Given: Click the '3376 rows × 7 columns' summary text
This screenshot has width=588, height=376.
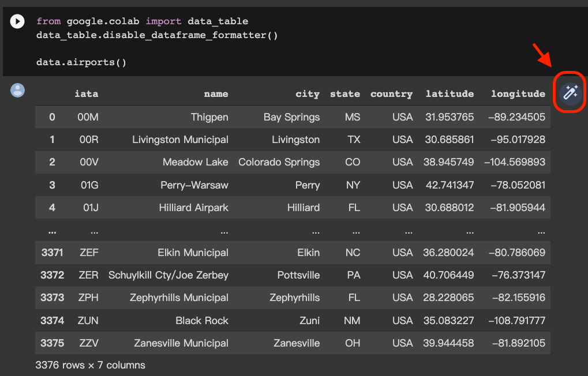Looking at the screenshot, I should (x=90, y=365).
